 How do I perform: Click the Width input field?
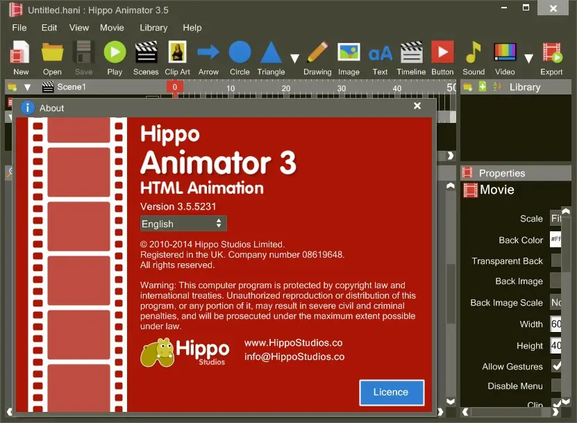(555, 324)
